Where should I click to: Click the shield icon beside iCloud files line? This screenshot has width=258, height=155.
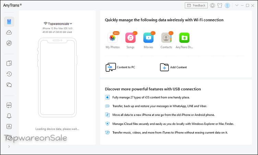107,123
